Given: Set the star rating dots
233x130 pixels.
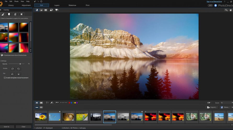Looking at the screenshot, I should coord(64,103).
